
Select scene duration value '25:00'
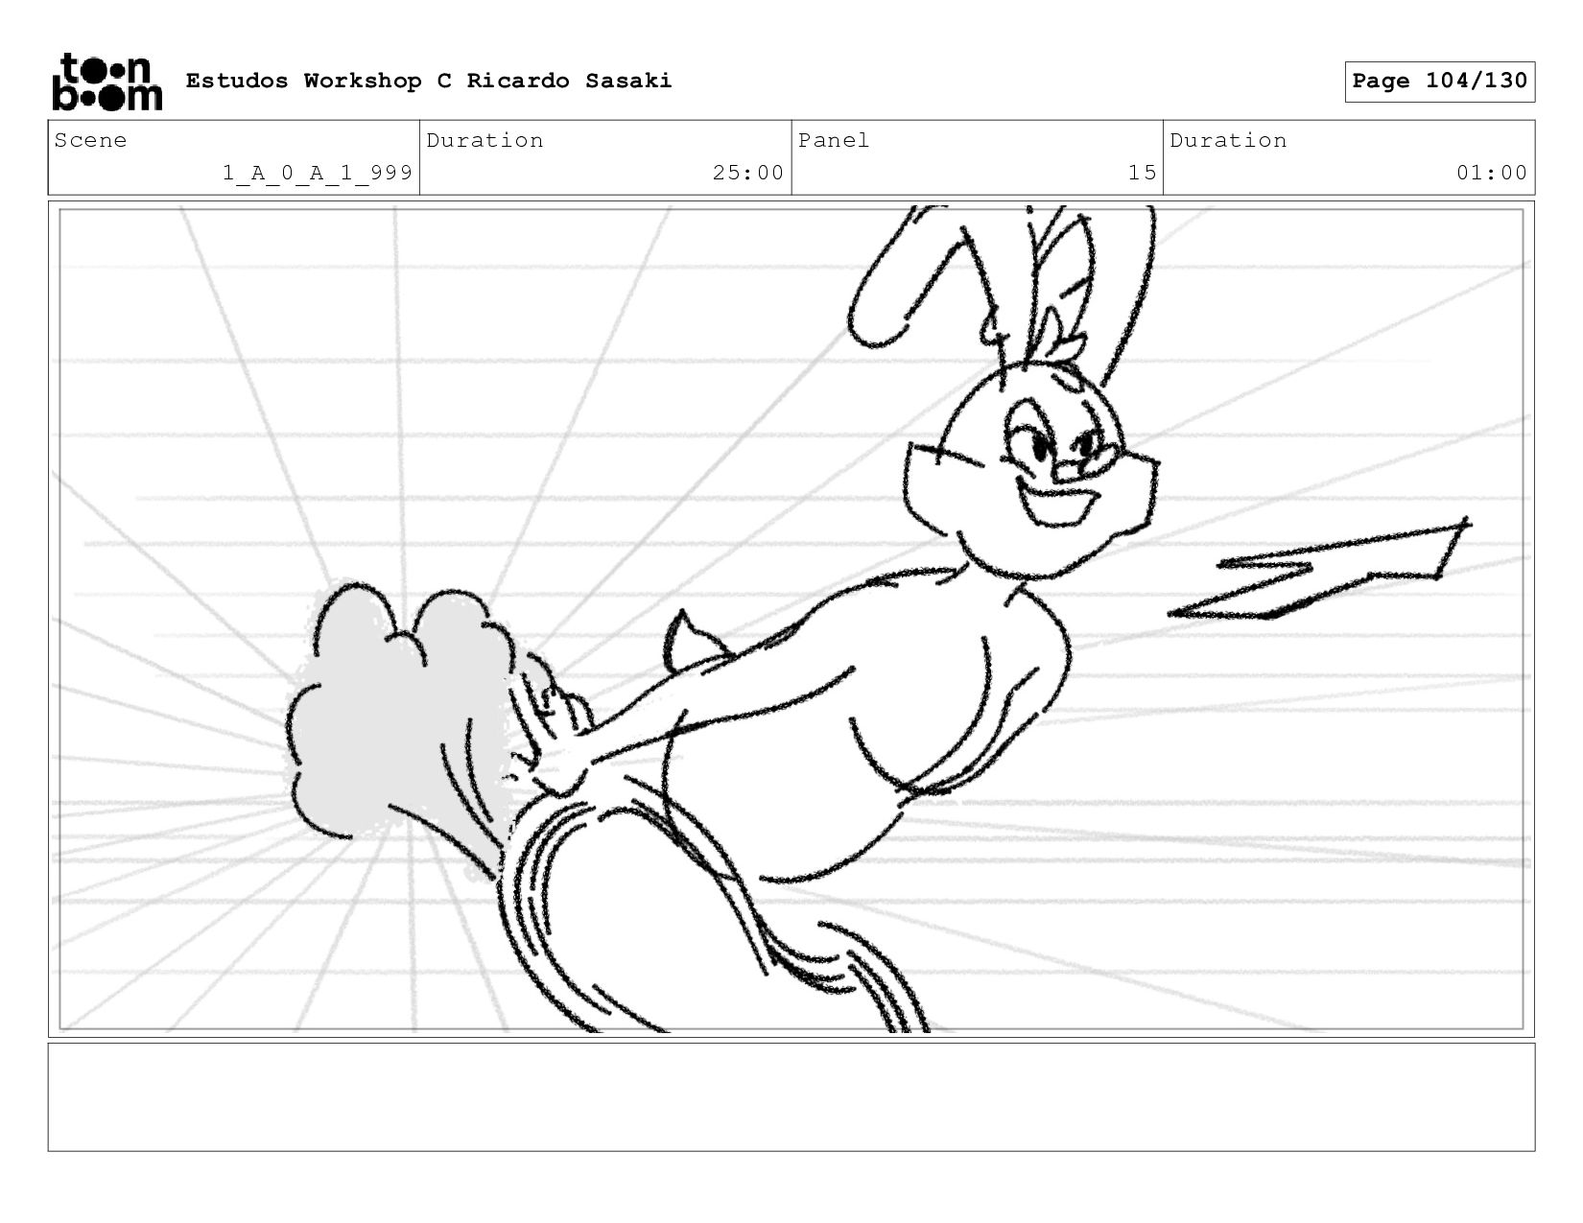[748, 173]
